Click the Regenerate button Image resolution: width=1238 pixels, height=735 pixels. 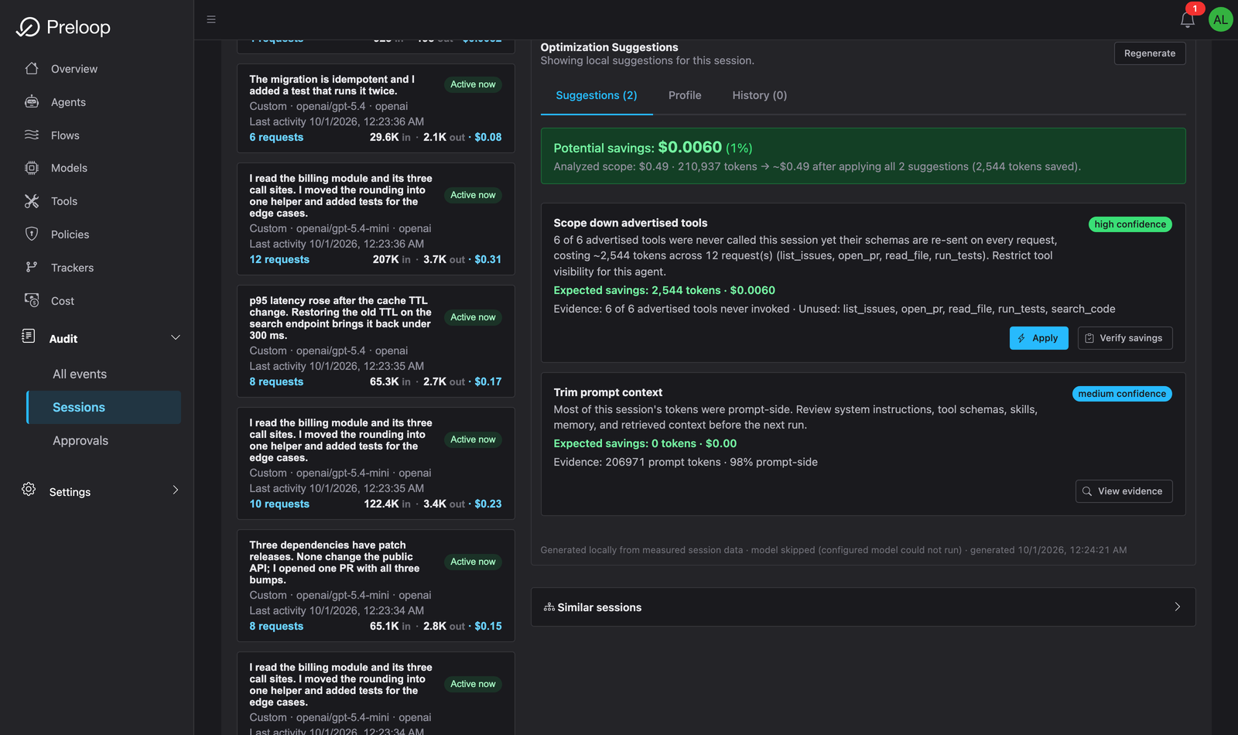pos(1150,53)
